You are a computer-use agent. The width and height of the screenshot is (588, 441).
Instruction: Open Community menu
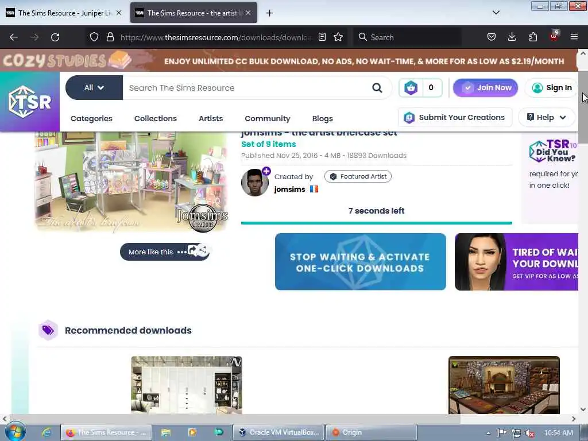[x=268, y=118]
